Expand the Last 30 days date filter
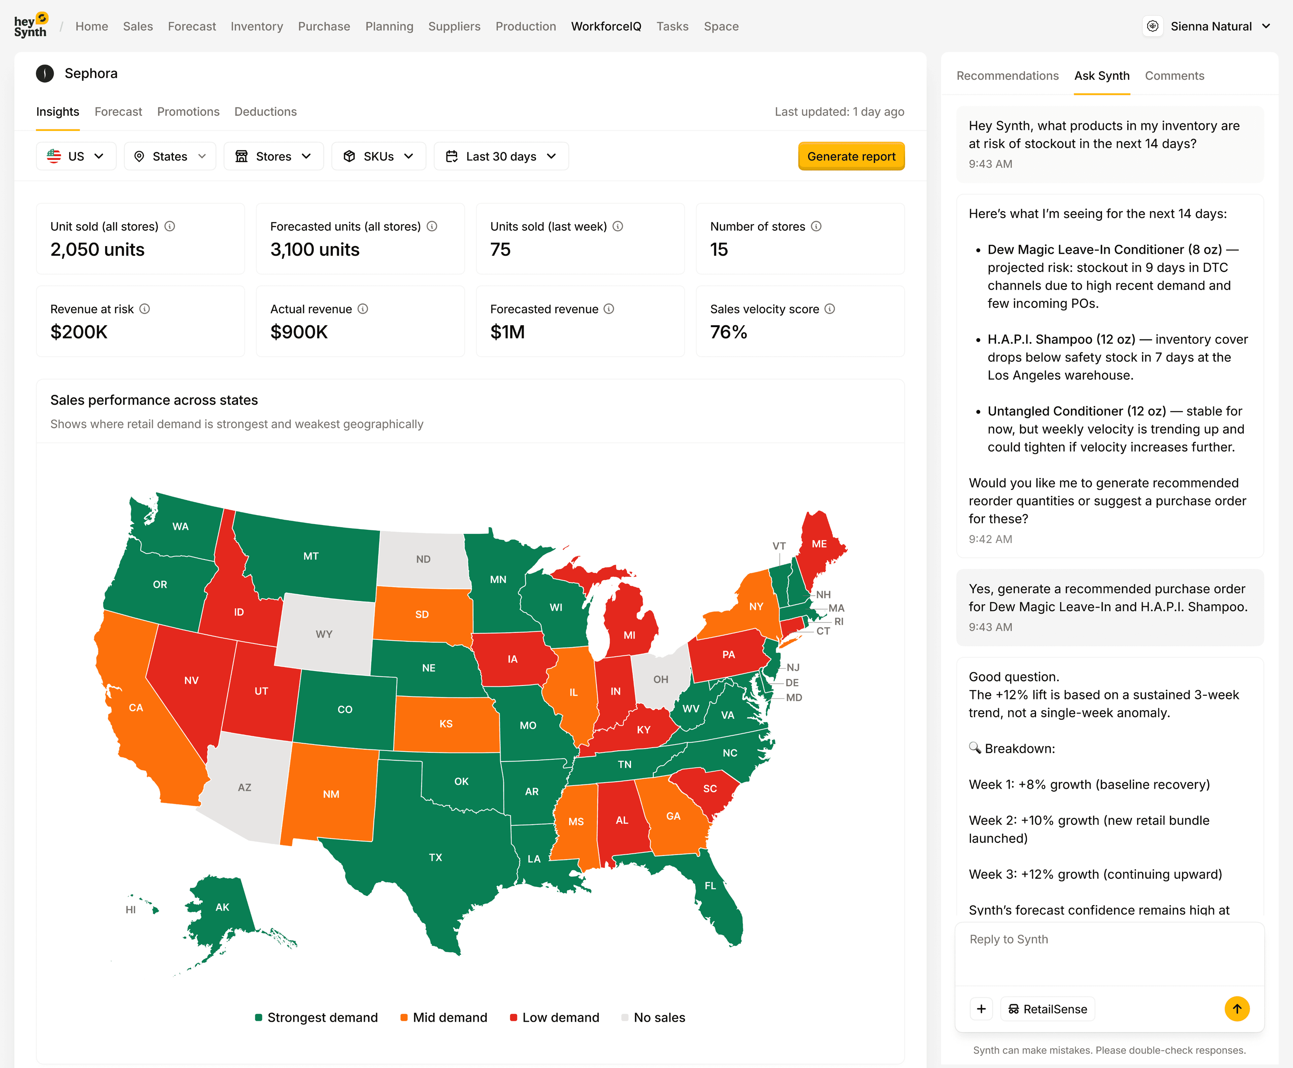 pyautogui.click(x=501, y=156)
